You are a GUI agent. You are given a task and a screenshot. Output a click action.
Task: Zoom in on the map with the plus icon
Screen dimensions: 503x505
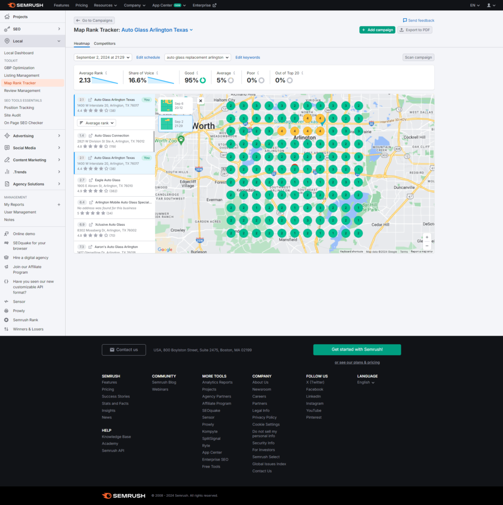coord(426,237)
